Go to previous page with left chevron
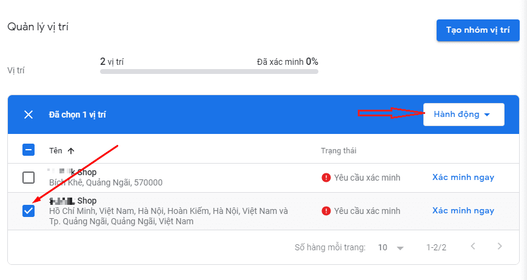Image resolution: width=527 pixels, height=280 pixels. [x=473, y=247]
